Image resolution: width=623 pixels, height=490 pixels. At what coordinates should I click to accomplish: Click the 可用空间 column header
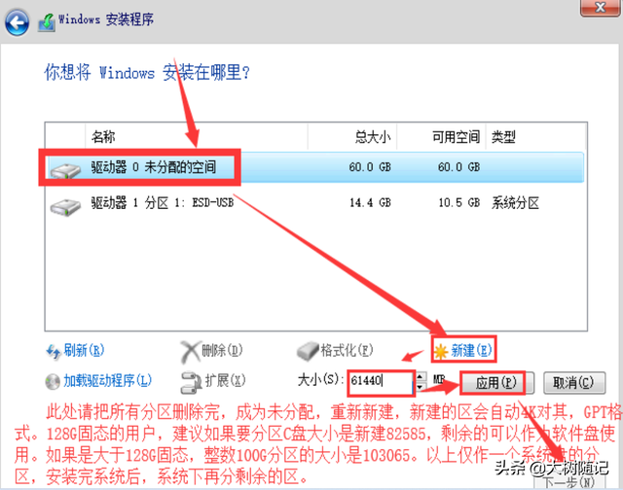441,136
